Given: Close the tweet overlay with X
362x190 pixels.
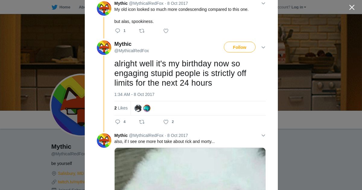Looking at the screenshot, I should point(352,7).
